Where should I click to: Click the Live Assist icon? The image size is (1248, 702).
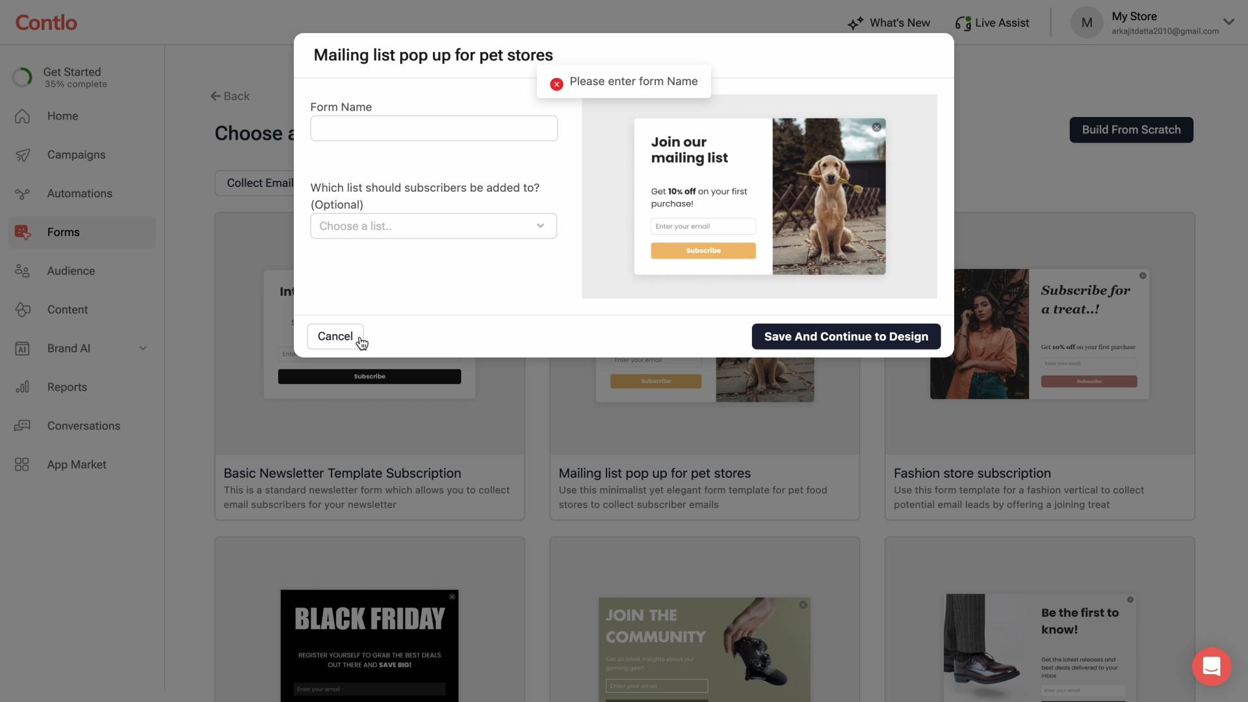click(962, 23)
